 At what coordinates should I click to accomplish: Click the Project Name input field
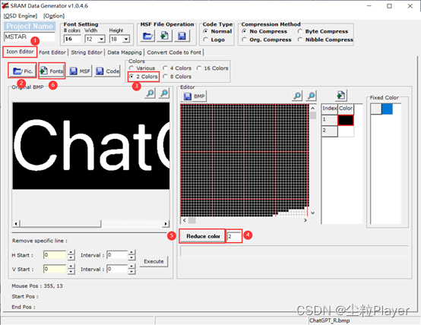click(x=30, y=36)
